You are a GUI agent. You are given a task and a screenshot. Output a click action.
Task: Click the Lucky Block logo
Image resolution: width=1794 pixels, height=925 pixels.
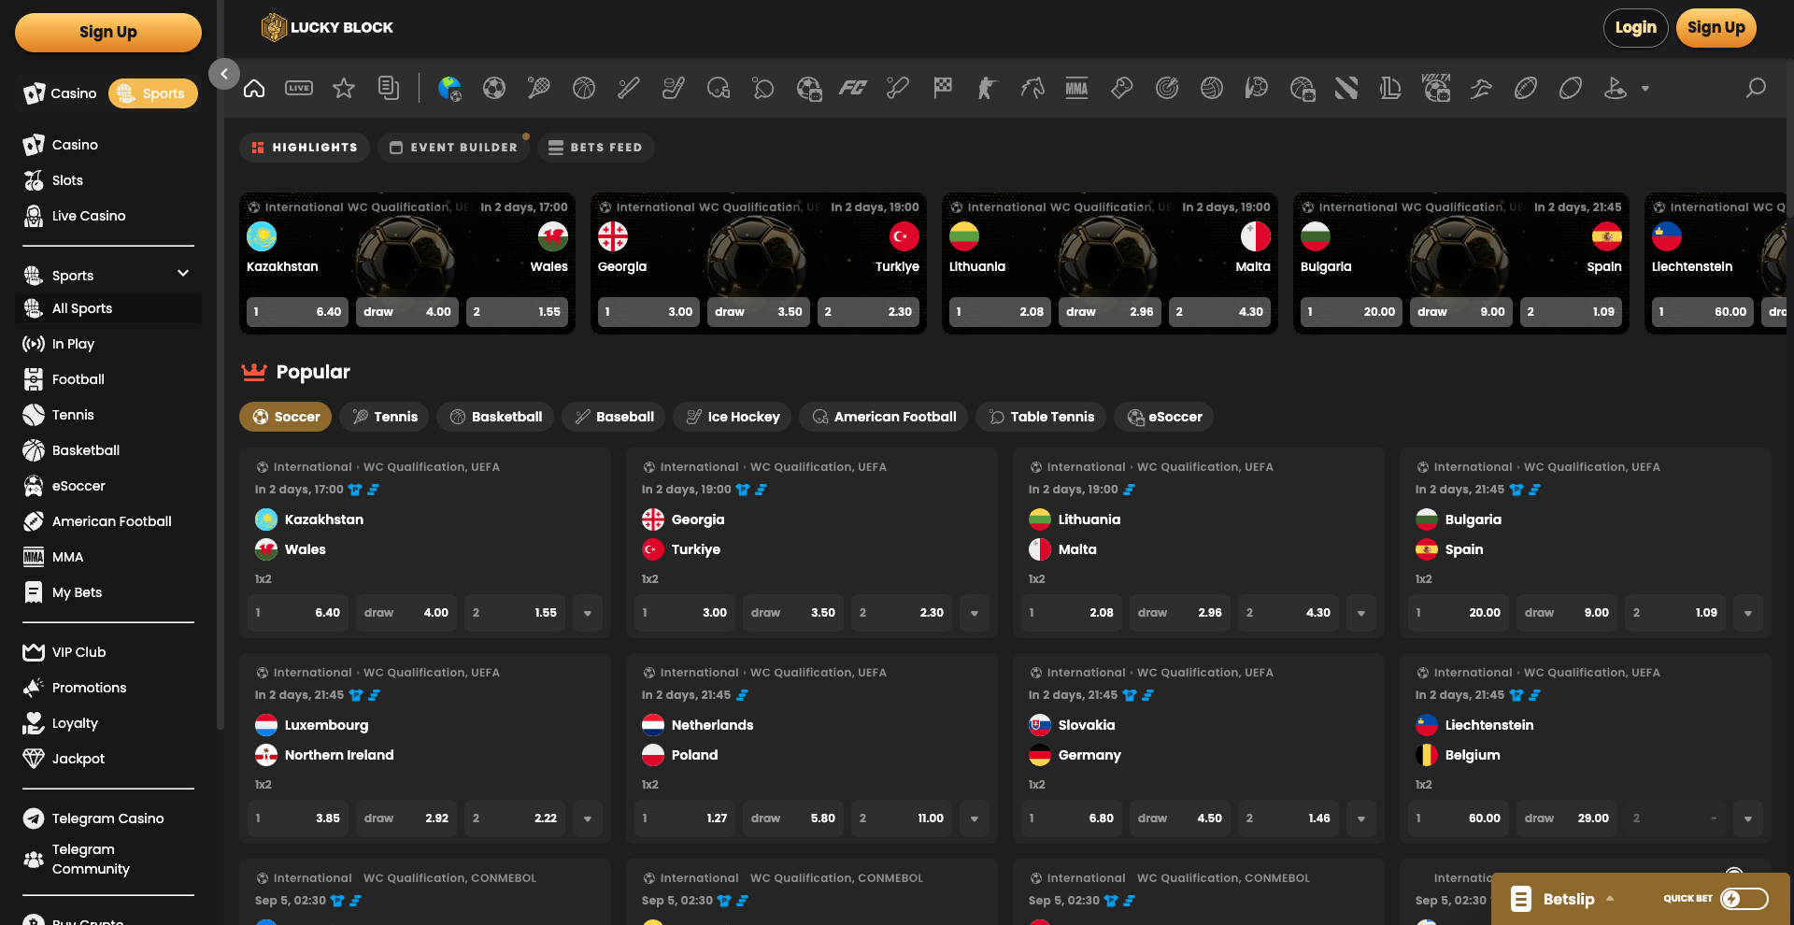[x=327, y=28]
